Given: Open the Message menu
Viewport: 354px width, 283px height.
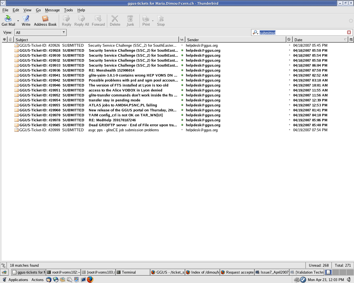Looking at the screenshot, I should [52, 10].
